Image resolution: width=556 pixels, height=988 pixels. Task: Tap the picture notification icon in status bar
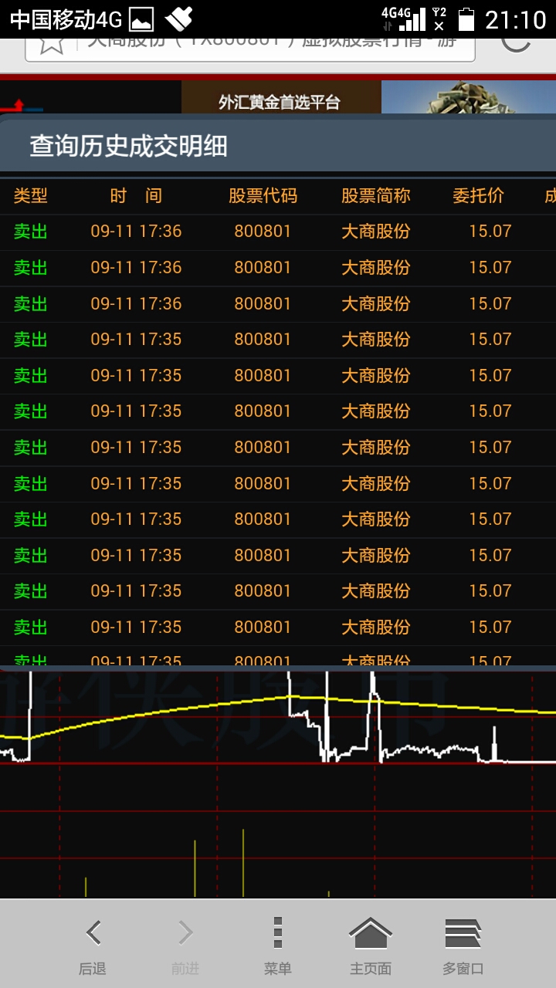click(x=141, y=19)
